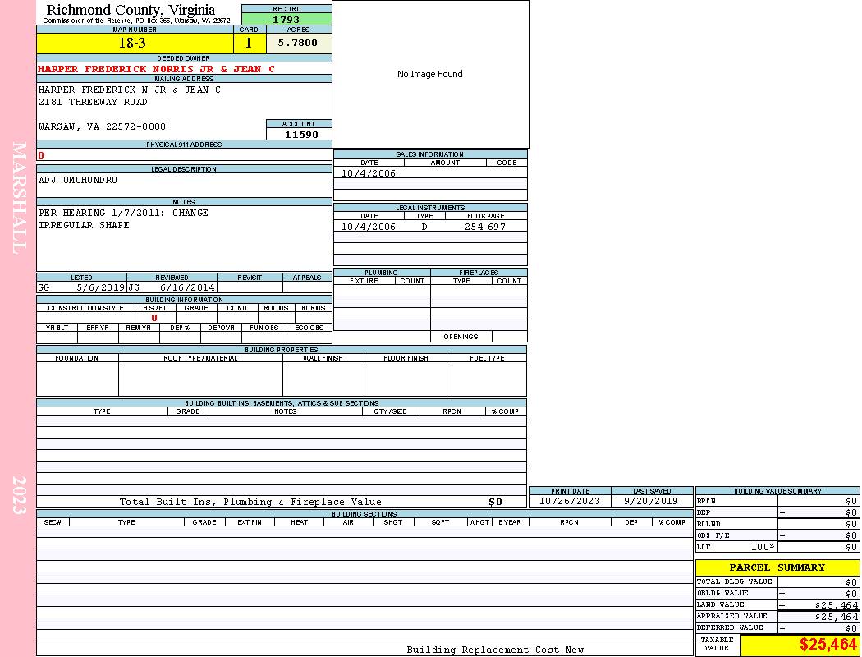Click the Acres value 5.7800
The image size is (862, 657).
pyautogui.click(x=297, y=44)
